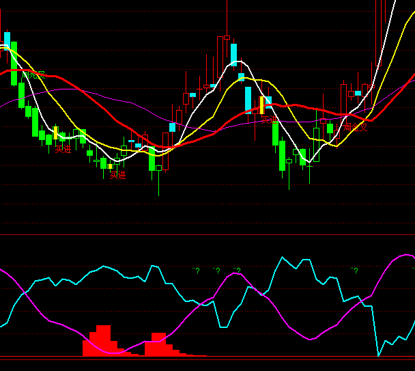Select the lowest 买进 buy marker
Screen dimensions: 415x371
117,175
